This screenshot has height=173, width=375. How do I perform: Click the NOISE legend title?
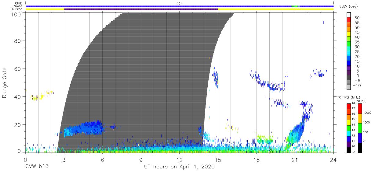(362, 101)
